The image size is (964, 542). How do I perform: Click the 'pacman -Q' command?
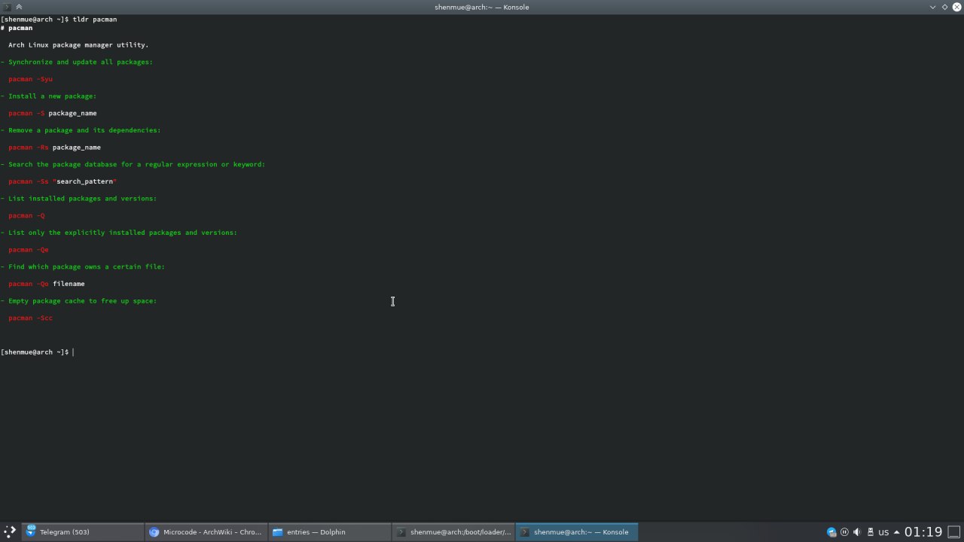click(26, 216)
